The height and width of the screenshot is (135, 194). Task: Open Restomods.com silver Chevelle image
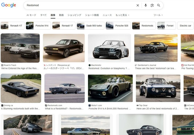[65, 88]
